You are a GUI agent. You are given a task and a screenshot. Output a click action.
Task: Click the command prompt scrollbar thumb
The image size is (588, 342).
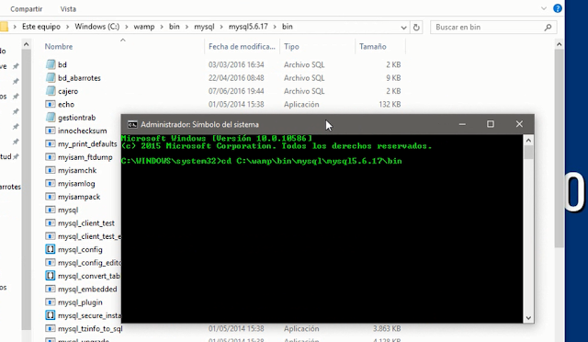(x=528, y=153)
